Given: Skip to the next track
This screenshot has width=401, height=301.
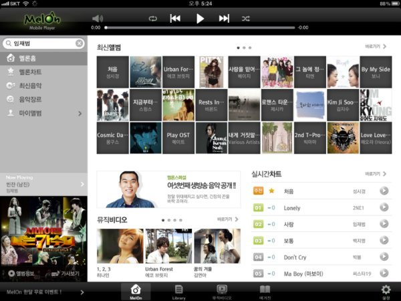Looking at the screenshot, I should coord(224,19).
